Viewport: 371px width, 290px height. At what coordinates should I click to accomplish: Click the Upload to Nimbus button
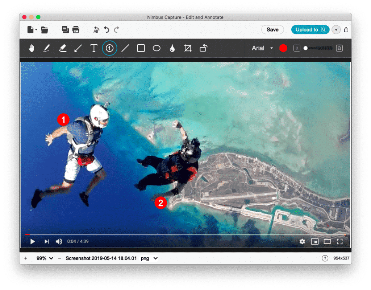click(x=310, y=29)
